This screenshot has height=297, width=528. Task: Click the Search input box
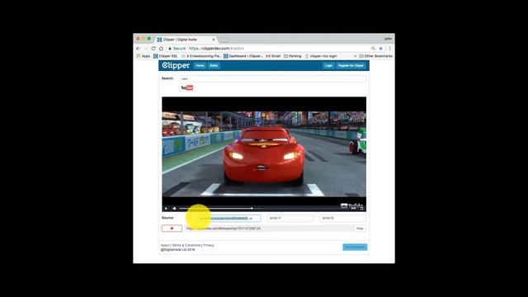click(272, 79)
